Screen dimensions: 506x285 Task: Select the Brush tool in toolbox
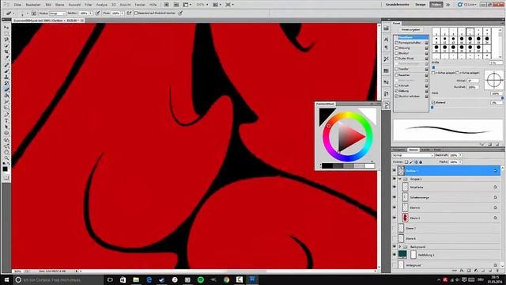click(6, 71)
